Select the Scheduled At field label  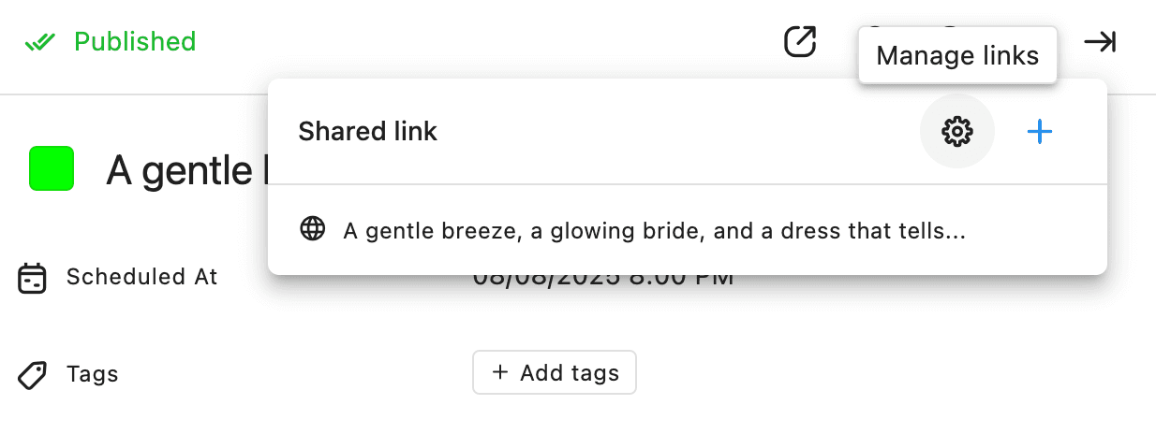pyautogui.click(x=141, y=277)
